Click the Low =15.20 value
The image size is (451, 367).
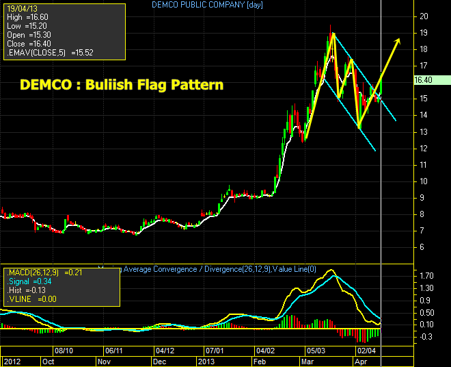pyautogui.click(x=27, y=26)
